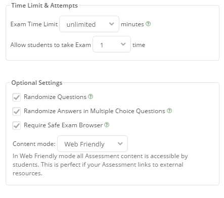
Task: Toggle the Randomize Questions checkbox
Action: tap(17, 97)
